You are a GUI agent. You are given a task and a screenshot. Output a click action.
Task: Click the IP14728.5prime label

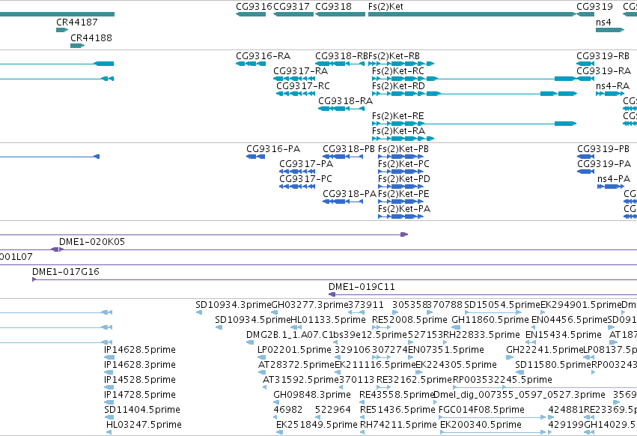pos(140,395)
